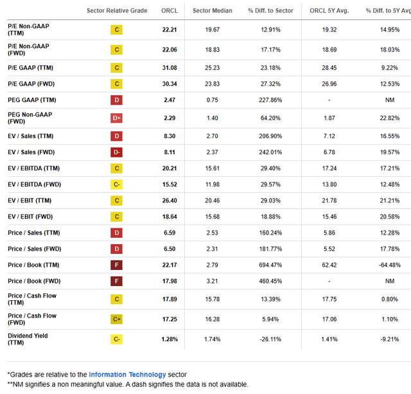Image resolution: width=411 pixels, height=394 pixels.
Task: Click the ORCL 5Y Avg. column header
Action: [x=329, y=11]
